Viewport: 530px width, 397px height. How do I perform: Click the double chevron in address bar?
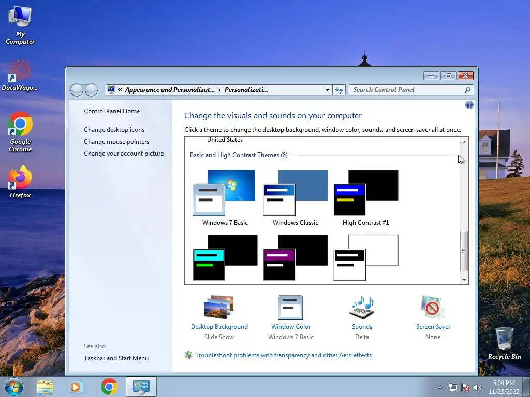click(120, 90)
